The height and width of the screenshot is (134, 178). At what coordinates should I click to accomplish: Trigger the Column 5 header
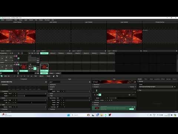pos(78,53)
